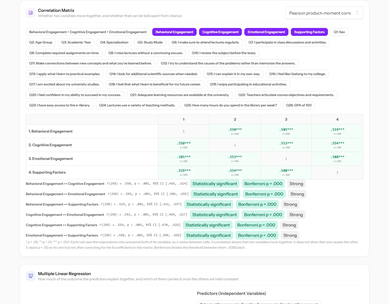Select Q19 enjoy educational activities chip
Screen dimensions: 389x304
248,84
